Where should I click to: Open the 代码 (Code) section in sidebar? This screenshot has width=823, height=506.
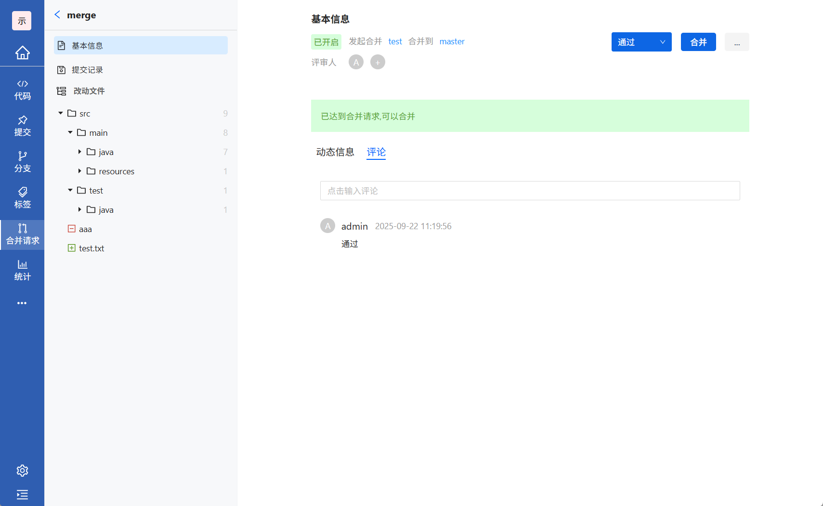[22, 90]
